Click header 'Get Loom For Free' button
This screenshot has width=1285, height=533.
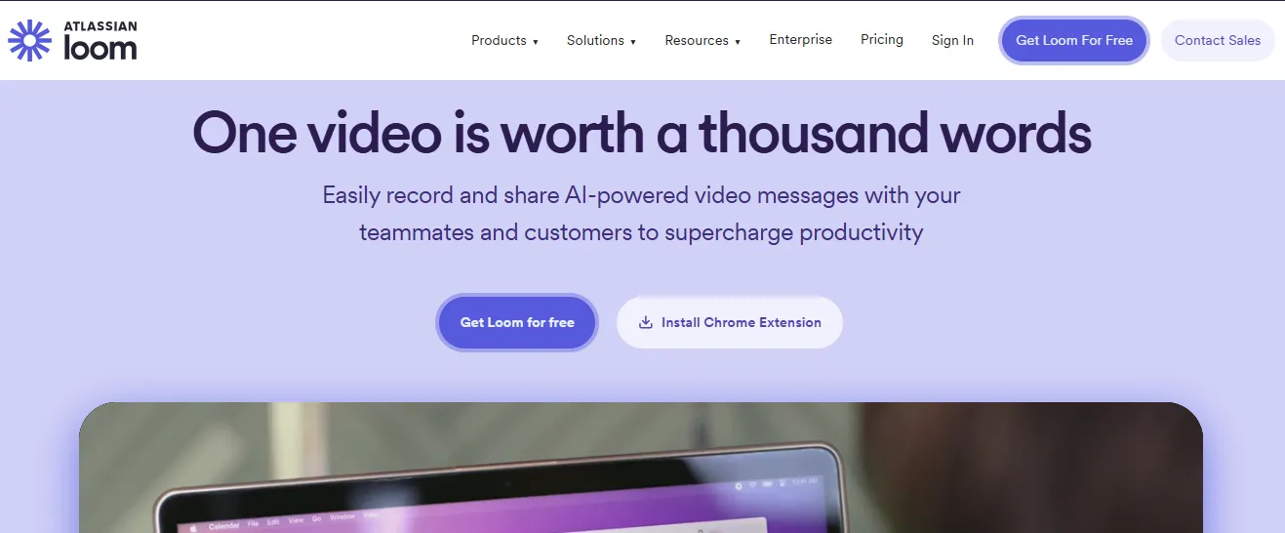point(1074,40)
